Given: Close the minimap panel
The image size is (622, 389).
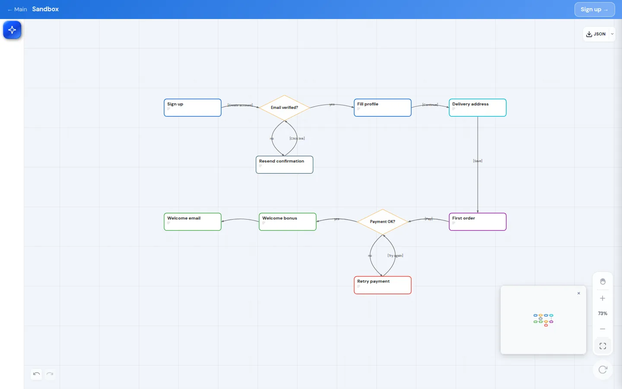Looking at the screenshot, I should (579, 293).
